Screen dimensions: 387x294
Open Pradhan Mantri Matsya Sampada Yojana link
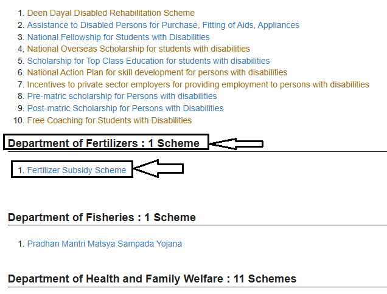[105, 244]
